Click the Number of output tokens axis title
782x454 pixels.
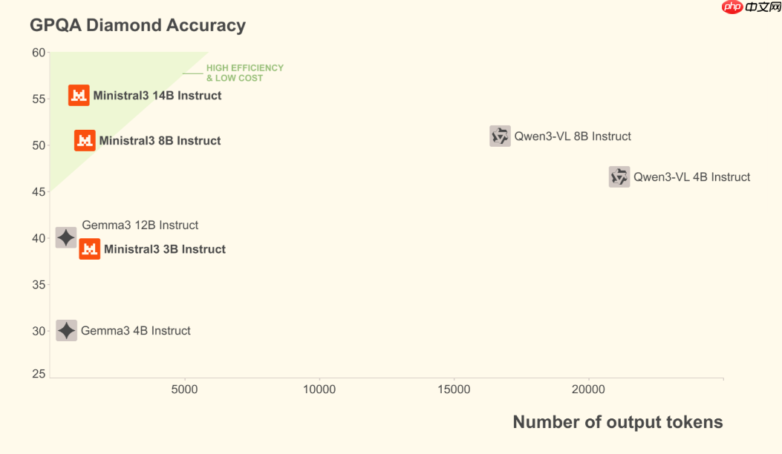coord(617,422)
